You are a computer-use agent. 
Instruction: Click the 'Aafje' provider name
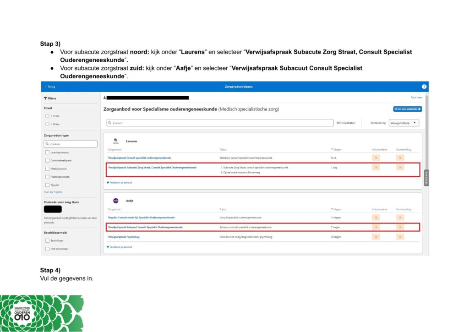pyautogui.click(x=130, y=201)
